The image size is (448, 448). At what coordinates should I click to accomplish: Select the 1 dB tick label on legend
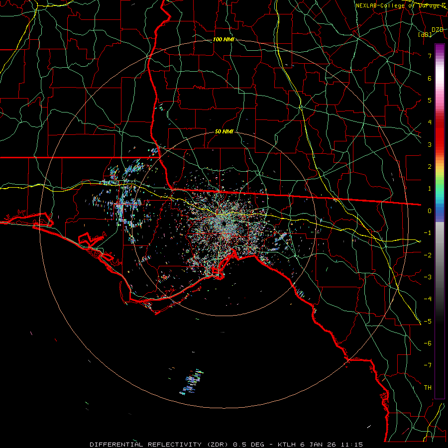point(430,189)
